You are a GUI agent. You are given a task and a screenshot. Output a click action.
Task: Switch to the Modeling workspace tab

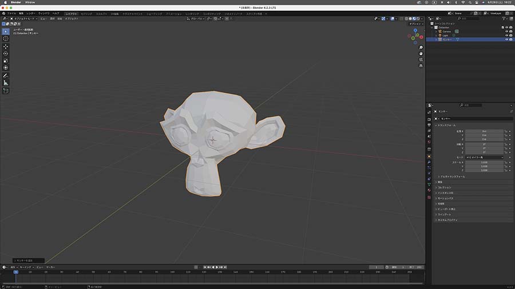(x=86, y=14)
